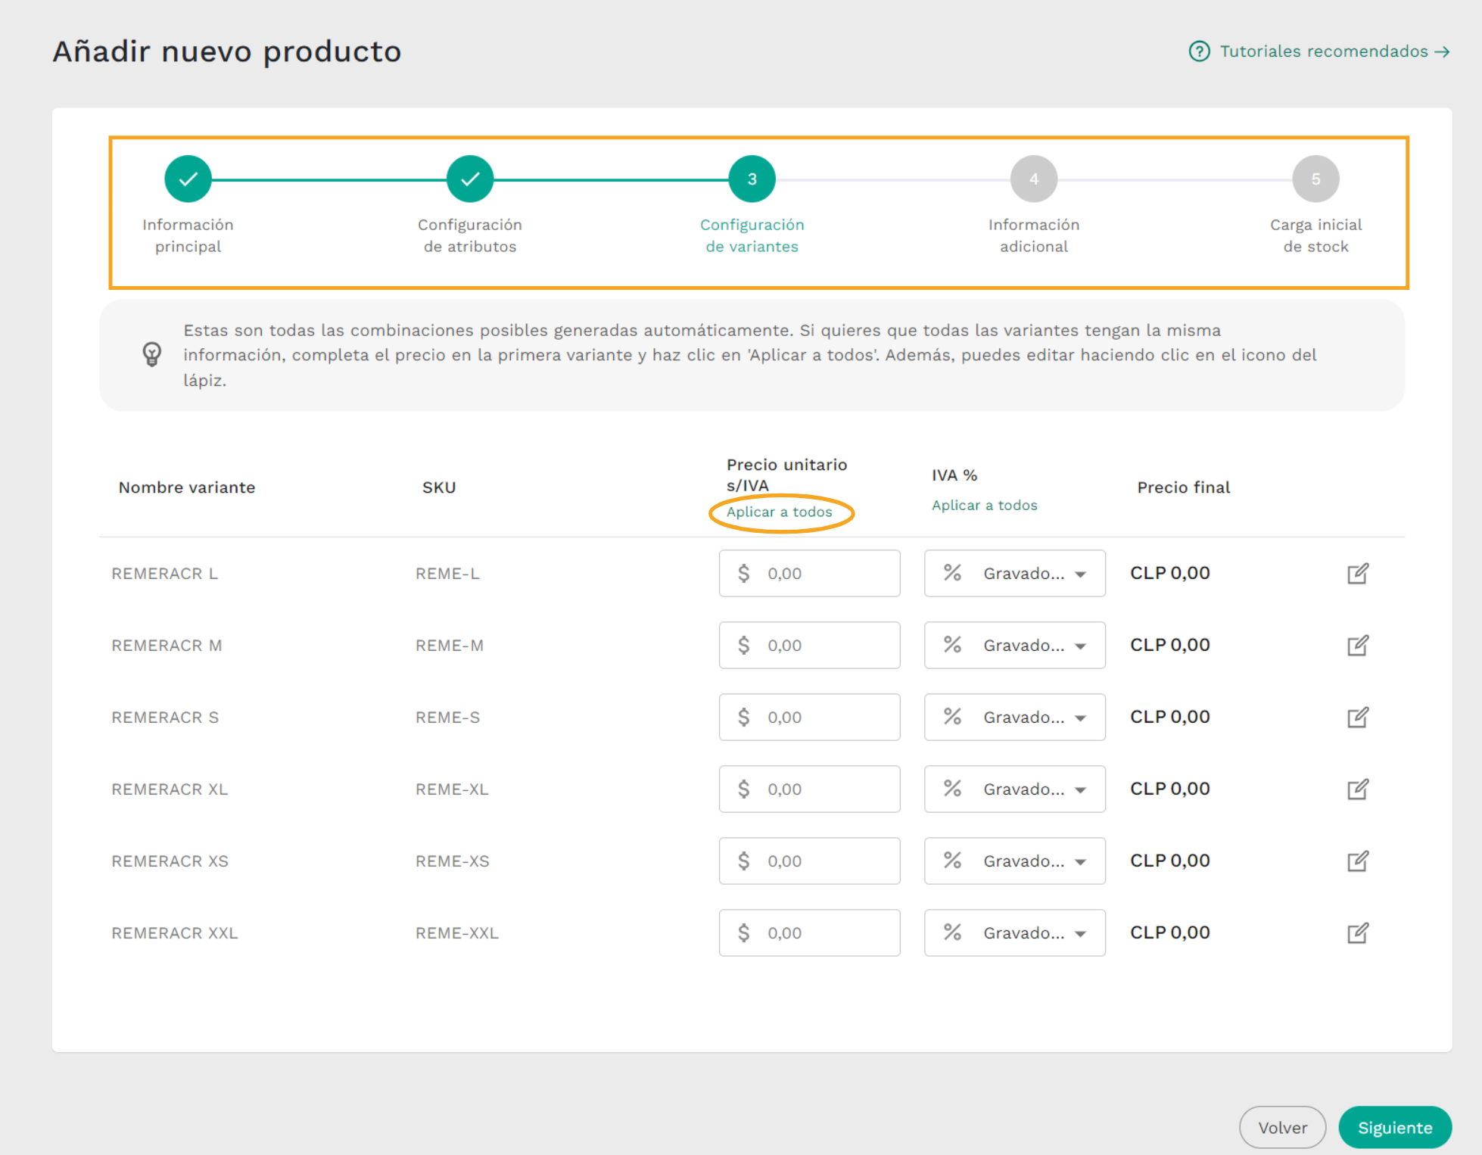This screenshot has width=1482, height=1155.
Task: Open edit pencil for REMERACR XL variant
Action: [1358, 789]
